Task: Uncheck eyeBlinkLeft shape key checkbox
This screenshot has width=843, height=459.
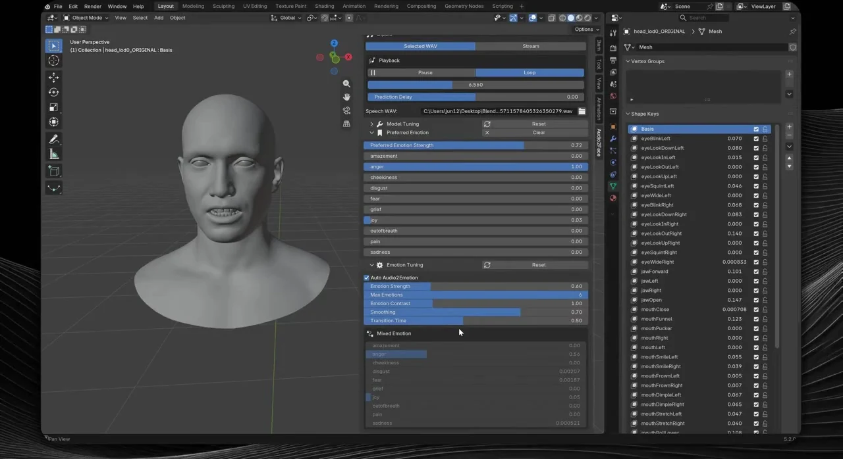Action: coord(756,139)
